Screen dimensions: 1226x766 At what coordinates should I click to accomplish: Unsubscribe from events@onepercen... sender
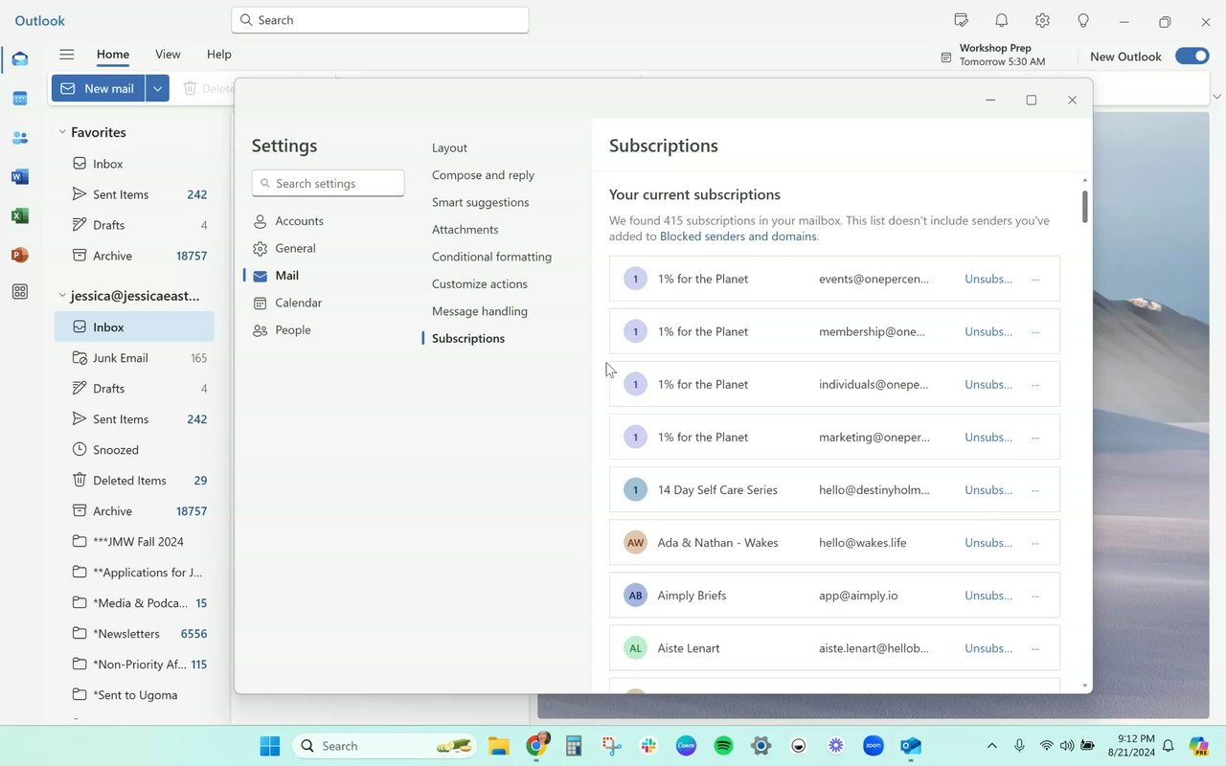coord(988,280)
